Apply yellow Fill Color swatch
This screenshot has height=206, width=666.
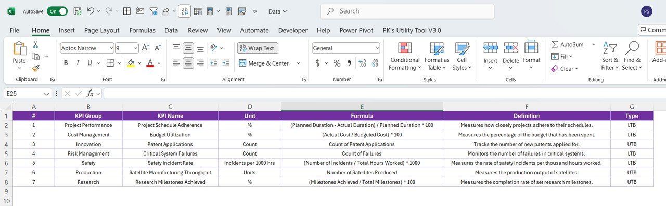click(131, 63)
